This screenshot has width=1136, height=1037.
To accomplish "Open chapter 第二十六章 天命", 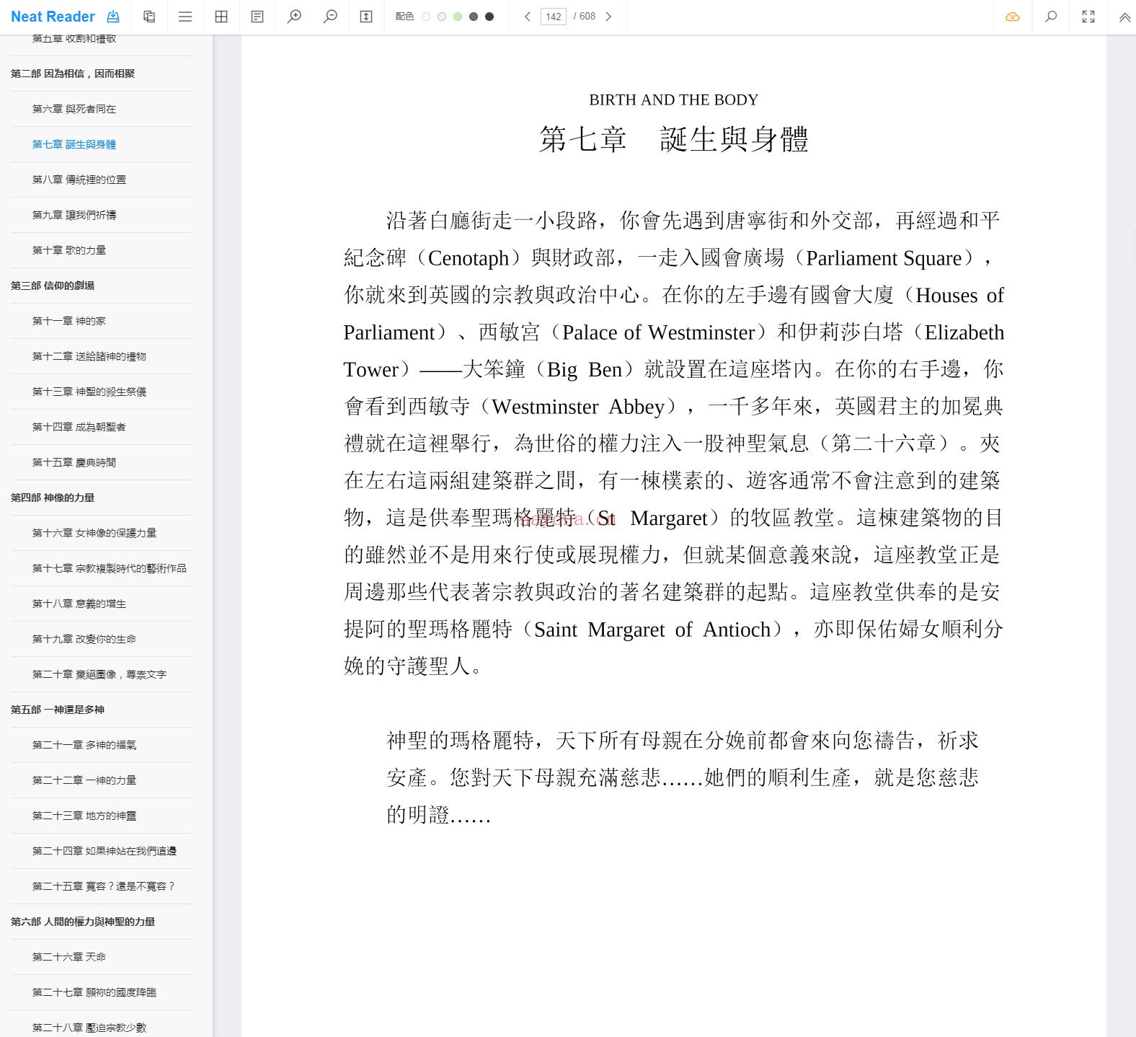I will click(69, 957).
